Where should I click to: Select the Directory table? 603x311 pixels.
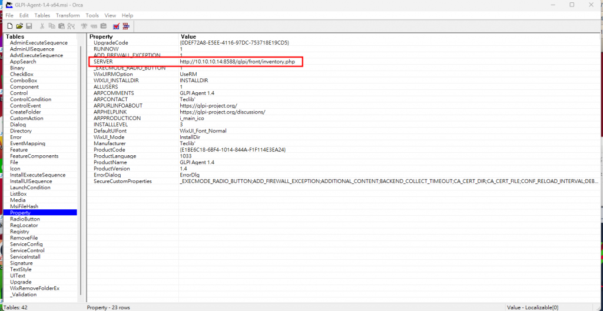(x=21, y=131)
